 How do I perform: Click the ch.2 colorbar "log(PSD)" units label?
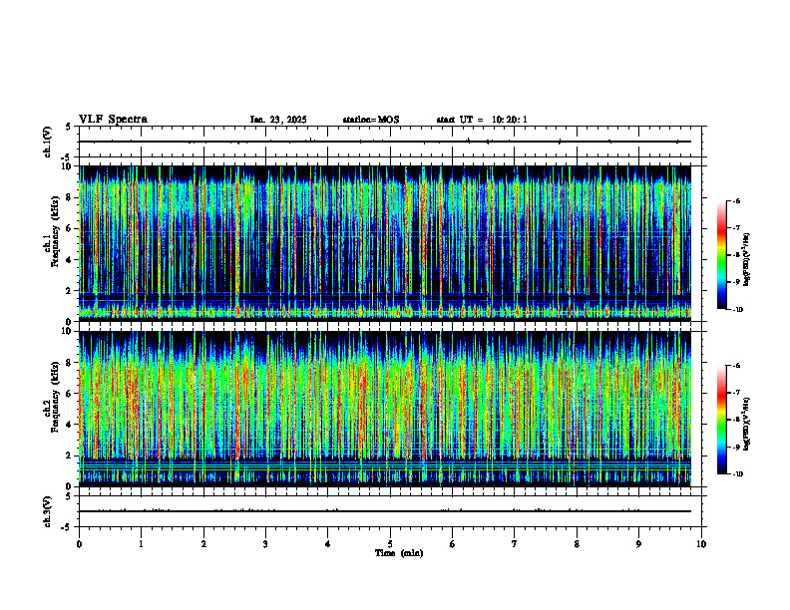pos(748,425)
